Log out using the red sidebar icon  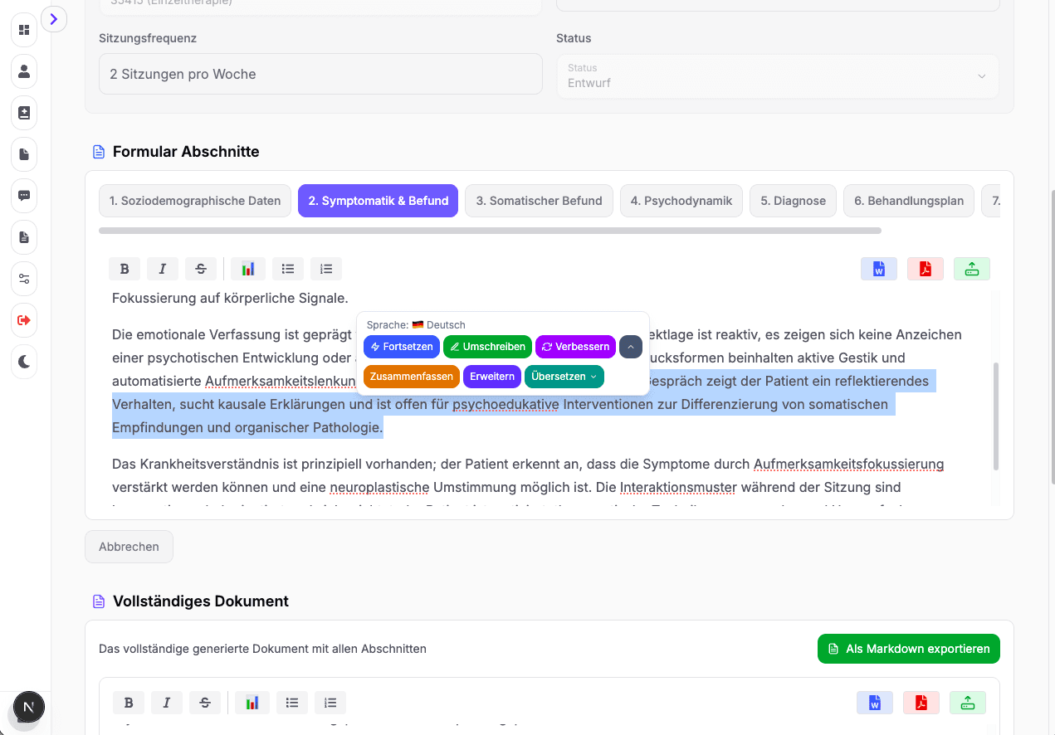23,320
